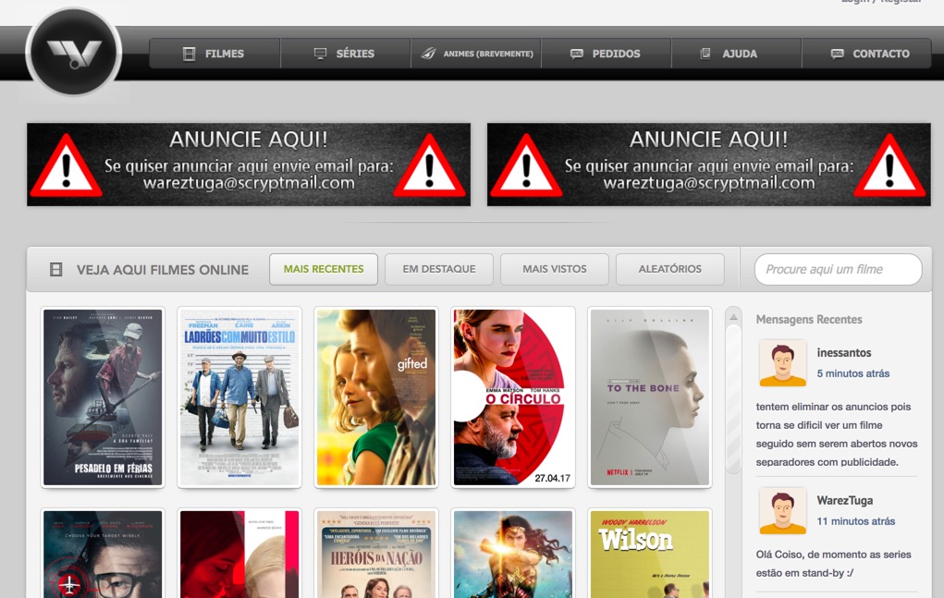Open the To the Bone poster

point(650,397)
